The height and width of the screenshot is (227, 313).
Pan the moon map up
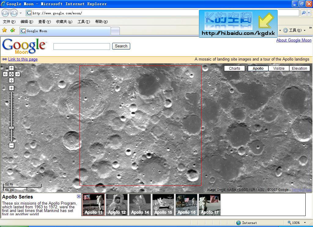tap(11, 68)
